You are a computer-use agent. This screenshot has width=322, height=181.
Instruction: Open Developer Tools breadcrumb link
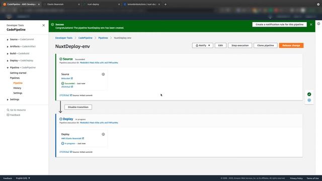pyautogui.click(x=64, y=38)
